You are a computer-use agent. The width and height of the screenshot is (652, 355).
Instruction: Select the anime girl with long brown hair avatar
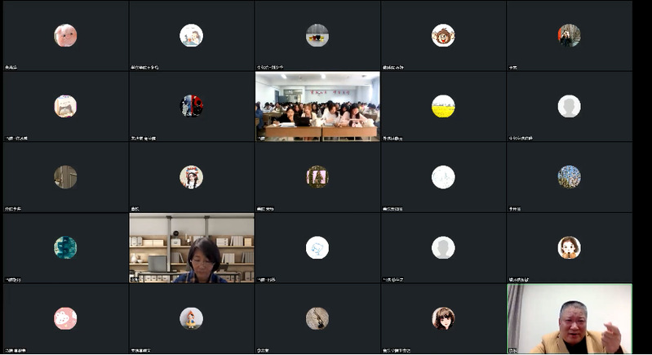443,318
